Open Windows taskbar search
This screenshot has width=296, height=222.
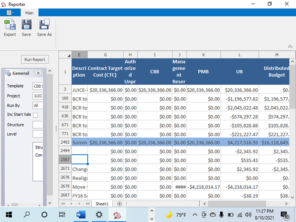click(27, 214)
